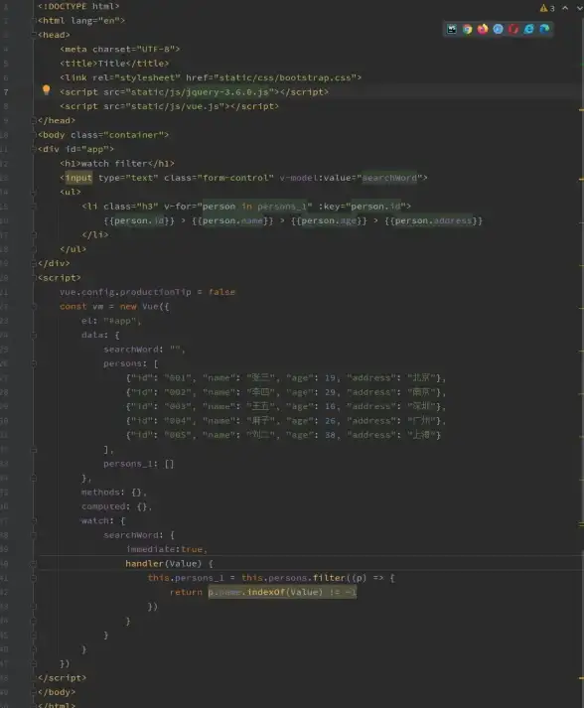This screenshot has width=584, height=708.
Task: Collapse the data: { fold marker
Action: (x=34, y=335)
